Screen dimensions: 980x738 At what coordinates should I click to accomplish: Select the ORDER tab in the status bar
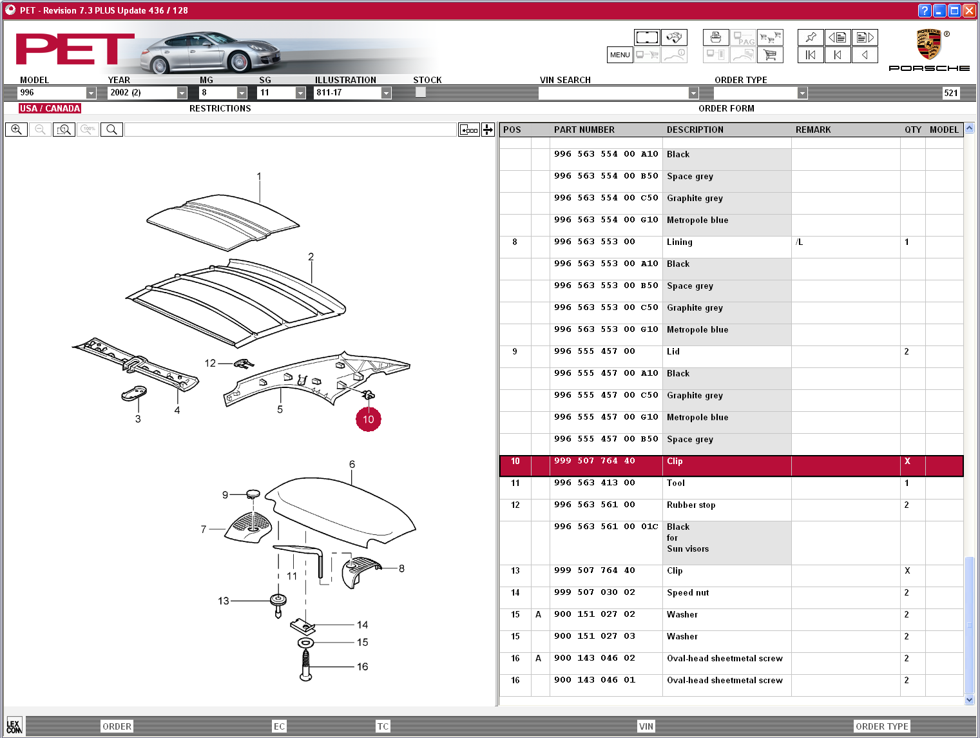pyautogui.click(x=117, y=726)
